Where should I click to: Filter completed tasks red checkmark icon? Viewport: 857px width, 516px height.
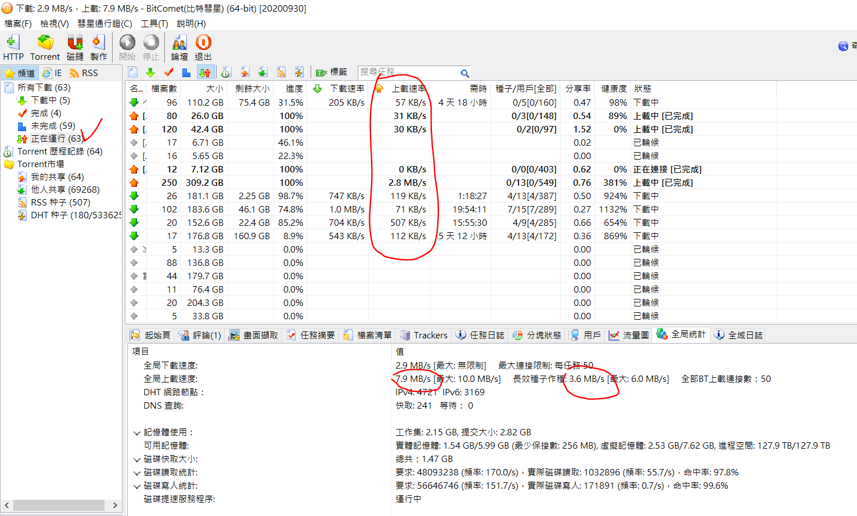click(168, 73)
